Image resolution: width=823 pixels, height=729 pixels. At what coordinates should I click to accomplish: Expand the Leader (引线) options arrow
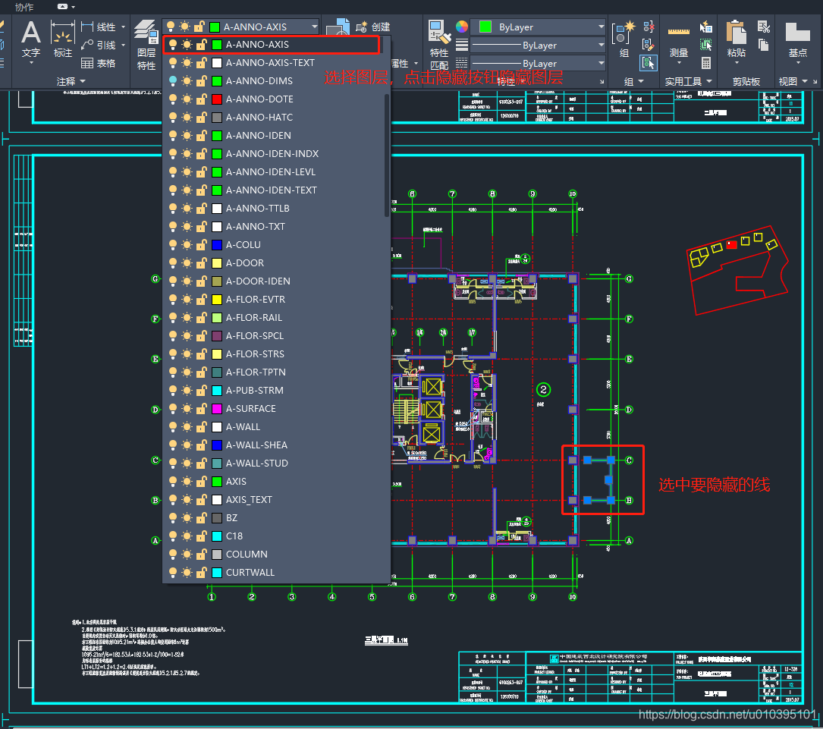tap(124, 46)
